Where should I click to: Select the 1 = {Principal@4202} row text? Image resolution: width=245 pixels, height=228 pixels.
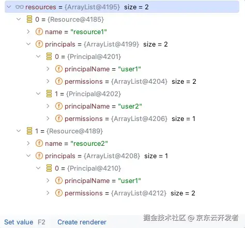(88, 94)
